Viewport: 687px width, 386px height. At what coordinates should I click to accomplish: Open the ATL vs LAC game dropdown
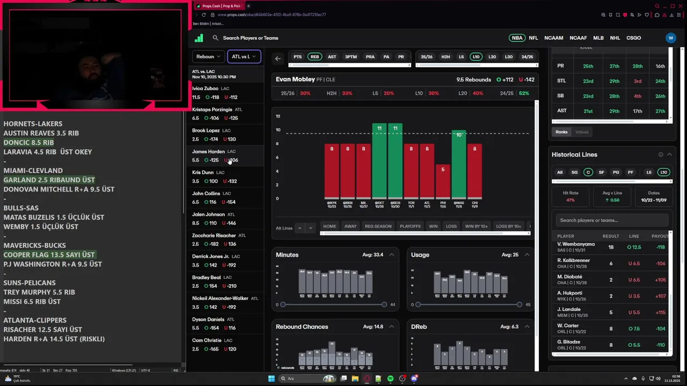point(244,56)
